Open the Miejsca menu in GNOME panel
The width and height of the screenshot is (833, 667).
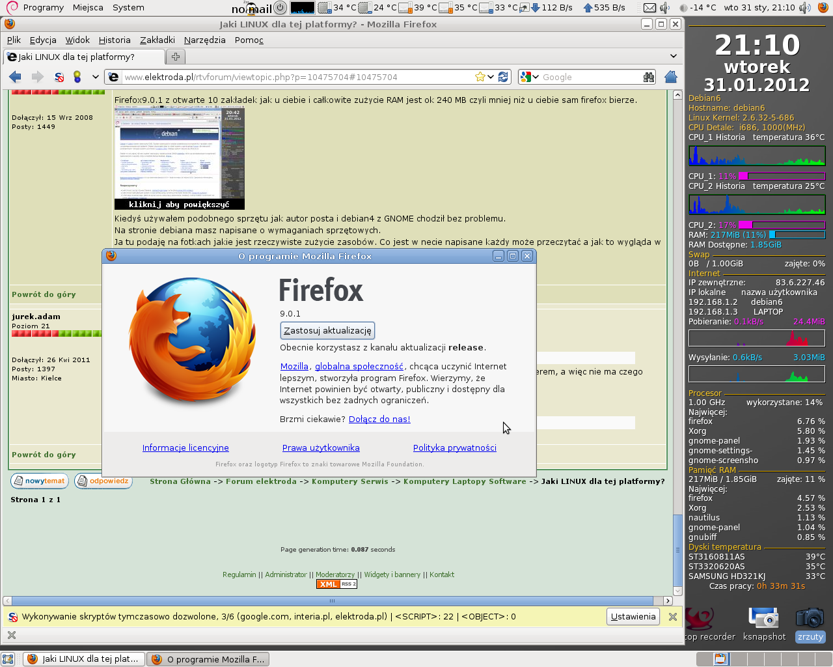pyautogui.click(x=88, y=8)
